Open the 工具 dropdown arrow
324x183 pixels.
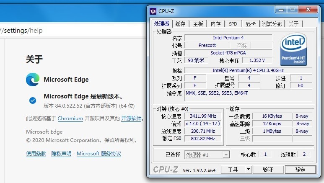tap(249, 170)
